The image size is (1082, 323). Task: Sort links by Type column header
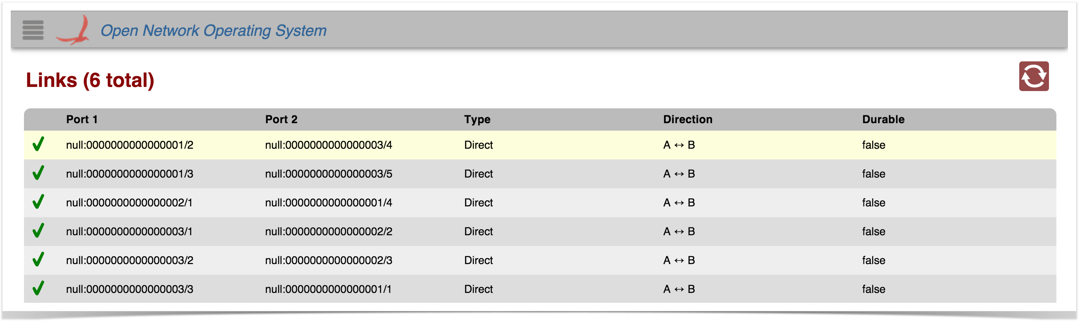pyautogui.click(x=477, y=119)
